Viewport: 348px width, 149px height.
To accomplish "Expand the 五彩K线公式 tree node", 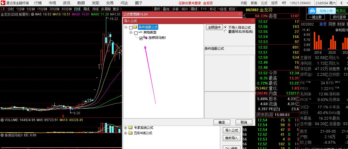I will point(126,133).
